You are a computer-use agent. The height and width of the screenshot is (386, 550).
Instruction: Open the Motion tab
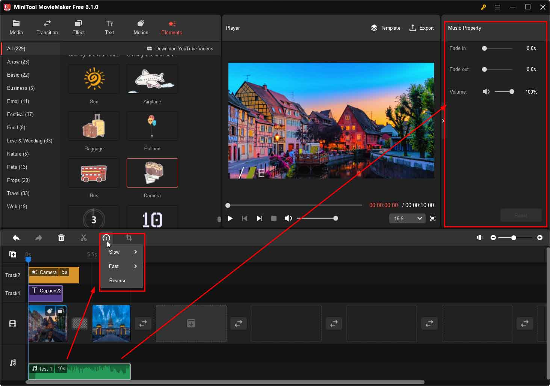coord(141,27)
